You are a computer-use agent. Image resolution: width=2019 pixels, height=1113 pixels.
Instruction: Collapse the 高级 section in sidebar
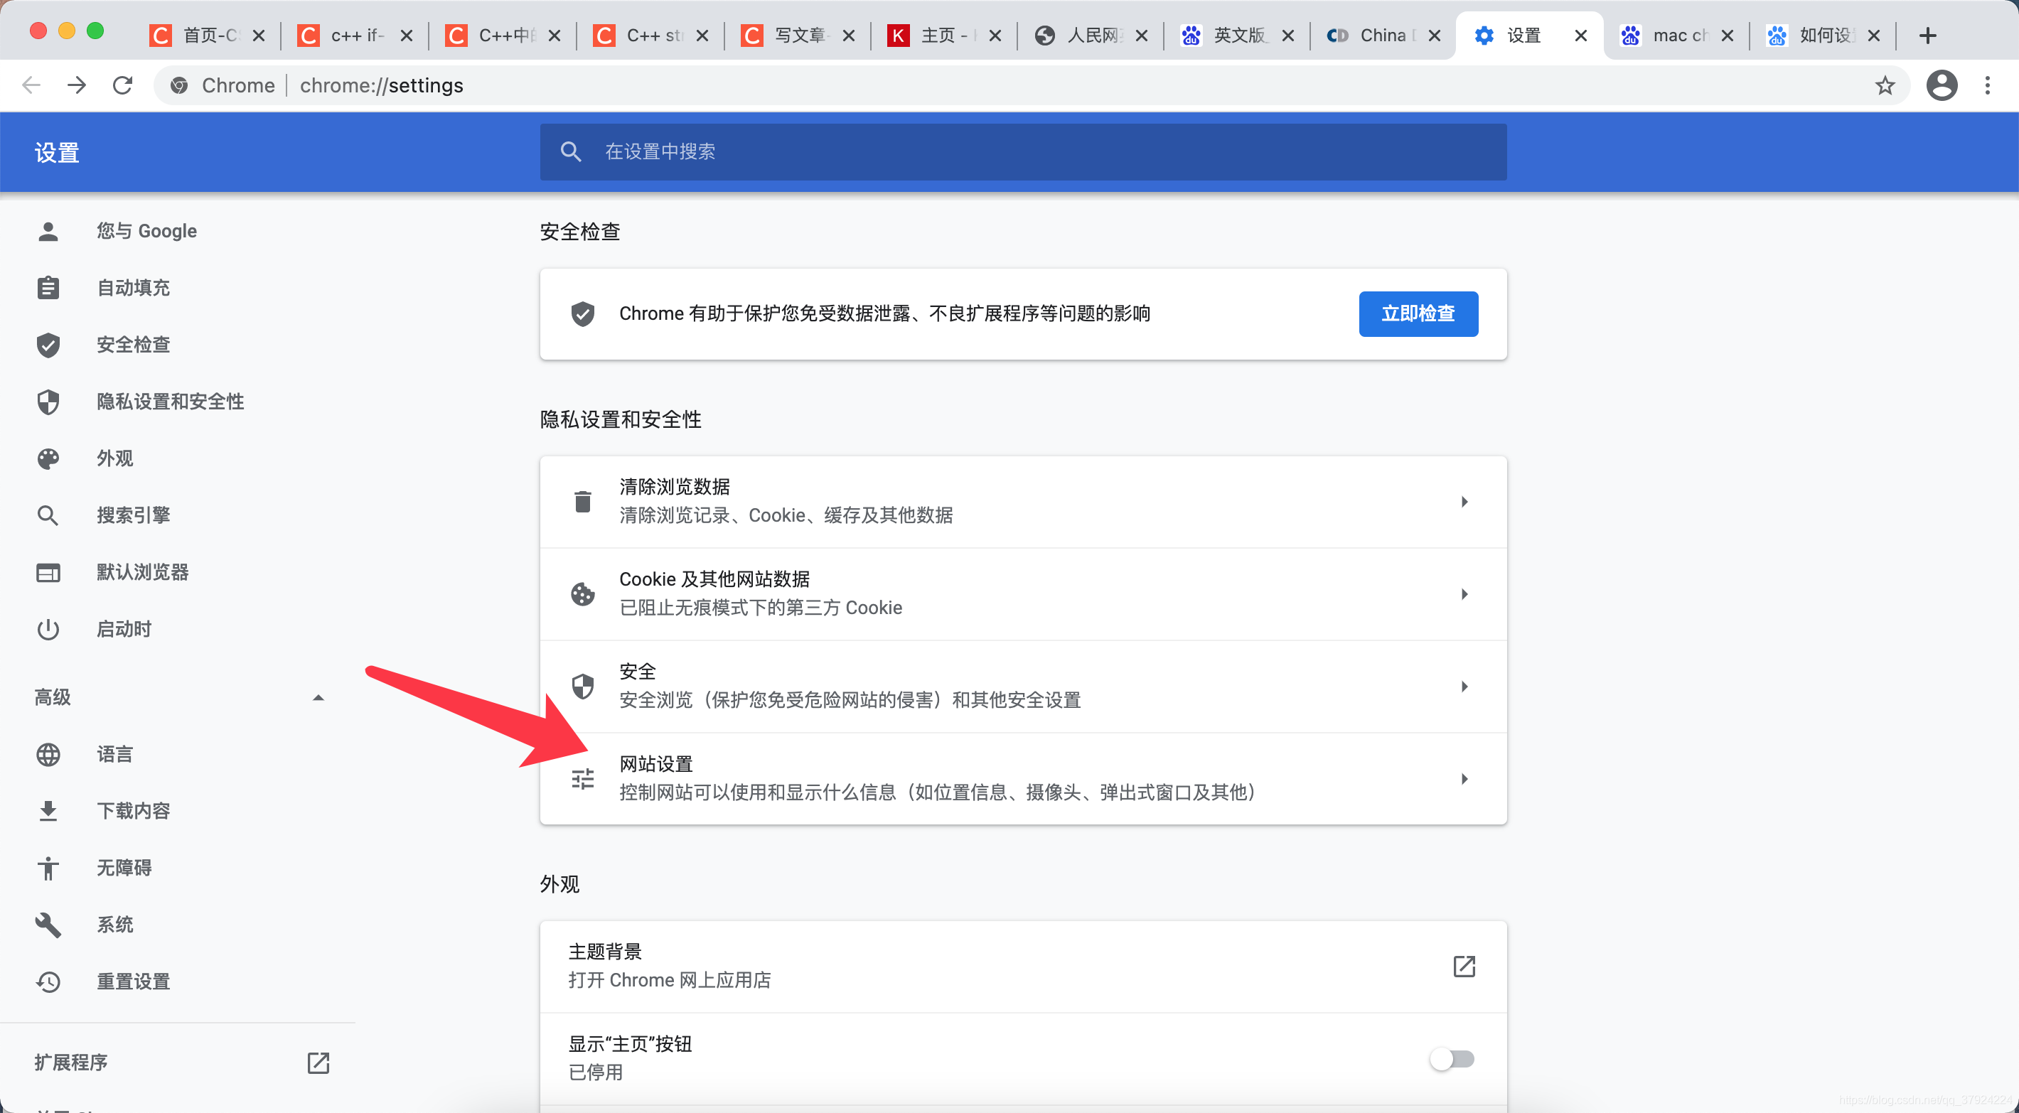coord(318,698)
